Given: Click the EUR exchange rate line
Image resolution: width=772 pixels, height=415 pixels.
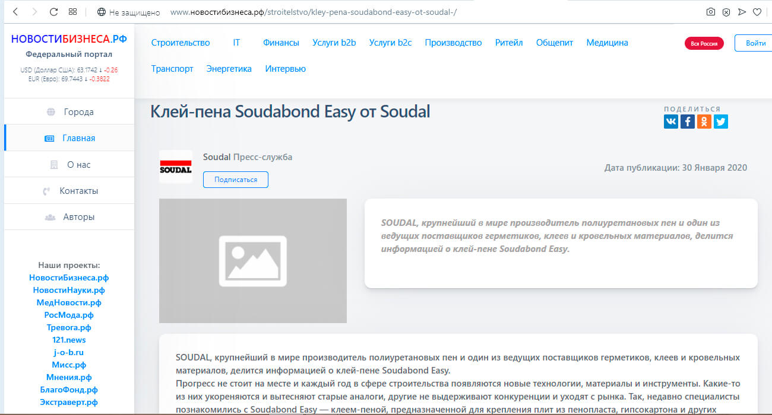Looking at the screenshot, I should [69, 78].
